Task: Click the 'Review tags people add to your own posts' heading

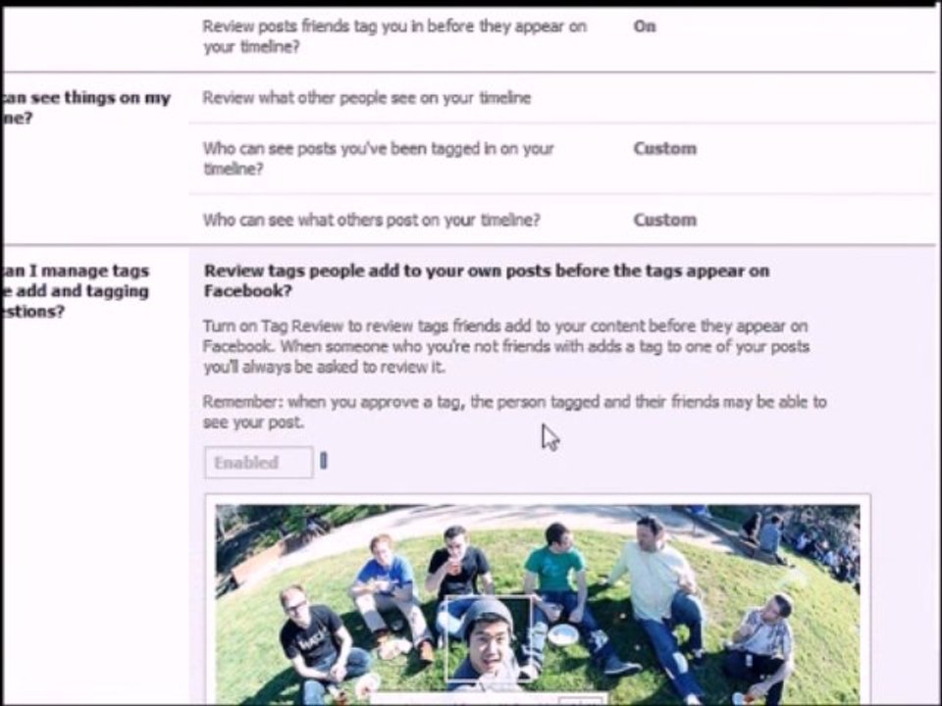Action: tap(487, 280)
